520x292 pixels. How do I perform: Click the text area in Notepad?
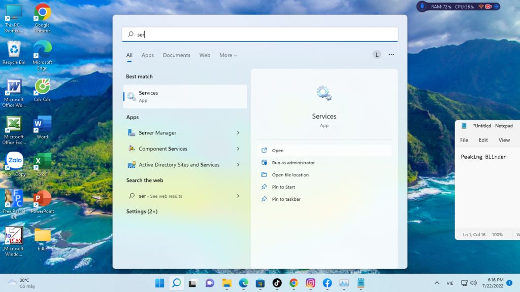(x=487, y=189)
